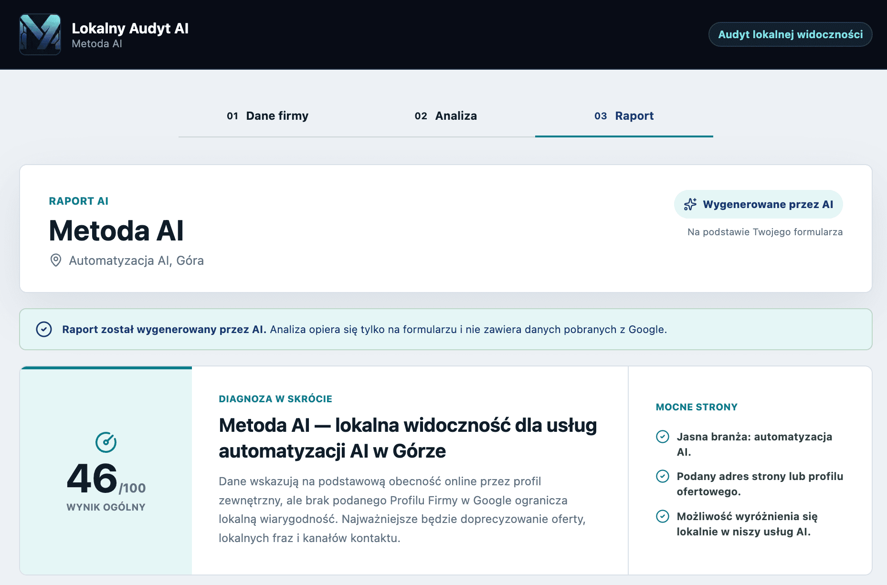Click the WYNIK OGÓLNY label
The width and height of the screenshot is (887, 585).
(x=106, y=507)
